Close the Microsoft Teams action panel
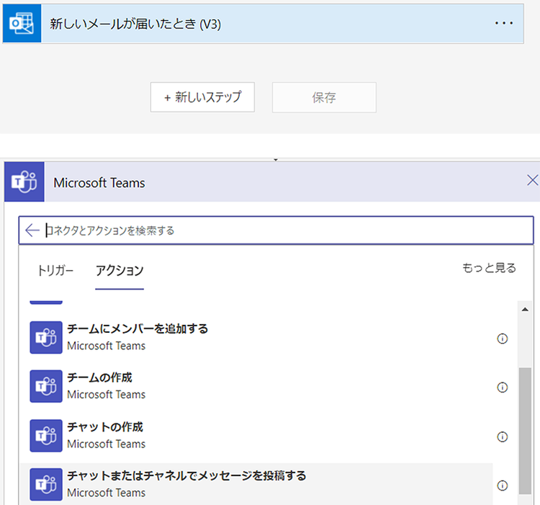This screenshot has width=540, height=505. [x=532, y=180]
